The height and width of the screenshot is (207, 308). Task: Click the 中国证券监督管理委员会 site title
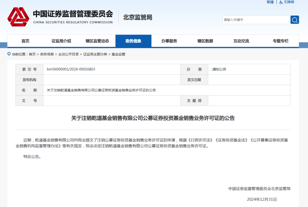point(73,14)
